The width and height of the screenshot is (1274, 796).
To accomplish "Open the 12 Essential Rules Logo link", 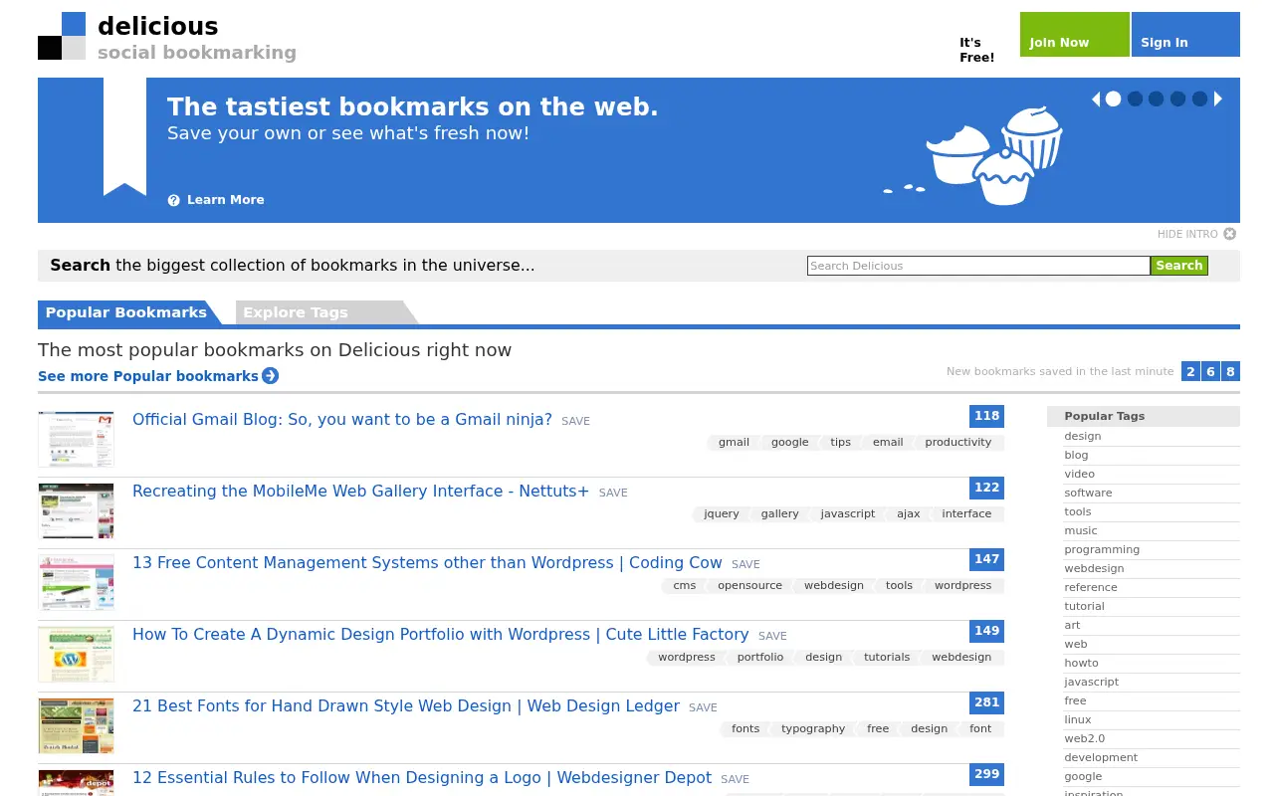I will pos(422,778).
